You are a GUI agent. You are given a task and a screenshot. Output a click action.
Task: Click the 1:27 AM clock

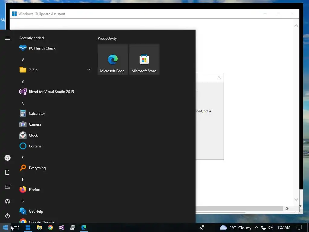284,227
